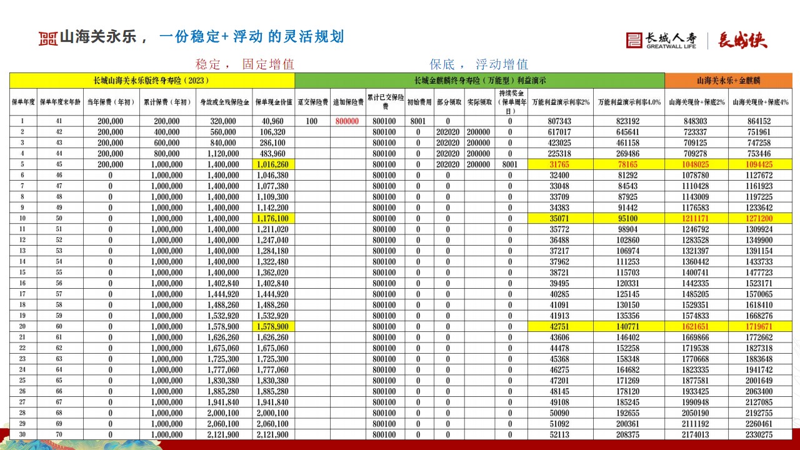Image resolution: width=800 pixels, height=450 pixels.
Task: Select the highlighted red value 42751
Action: pos(560,326)
